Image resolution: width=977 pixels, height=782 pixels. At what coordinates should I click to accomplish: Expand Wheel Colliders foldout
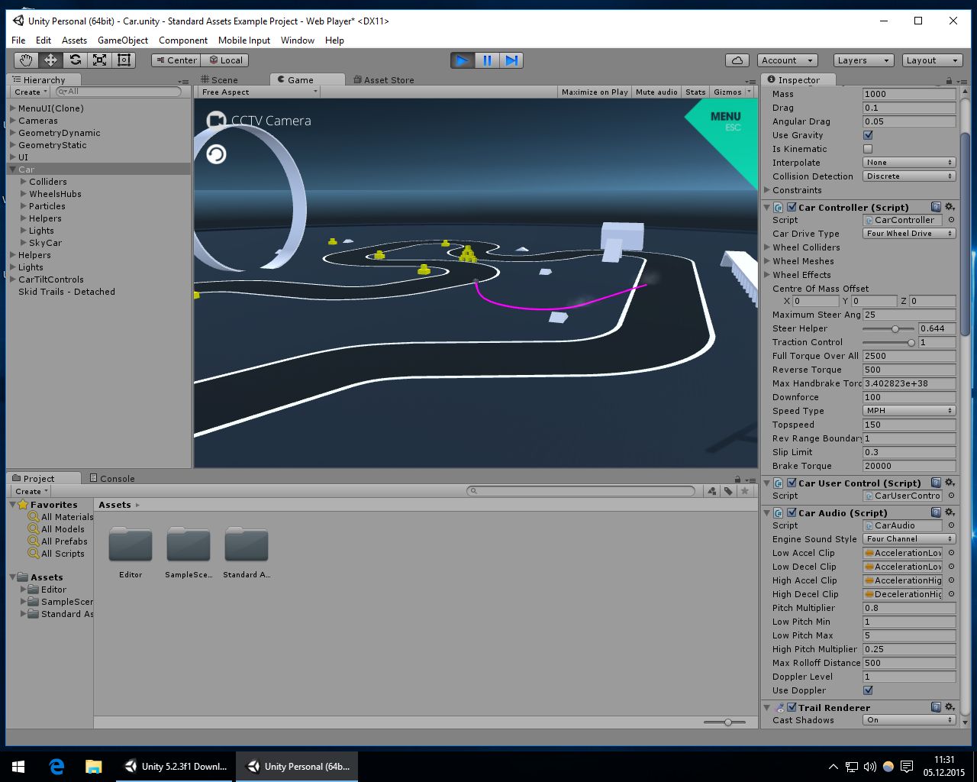pos(767,247)
